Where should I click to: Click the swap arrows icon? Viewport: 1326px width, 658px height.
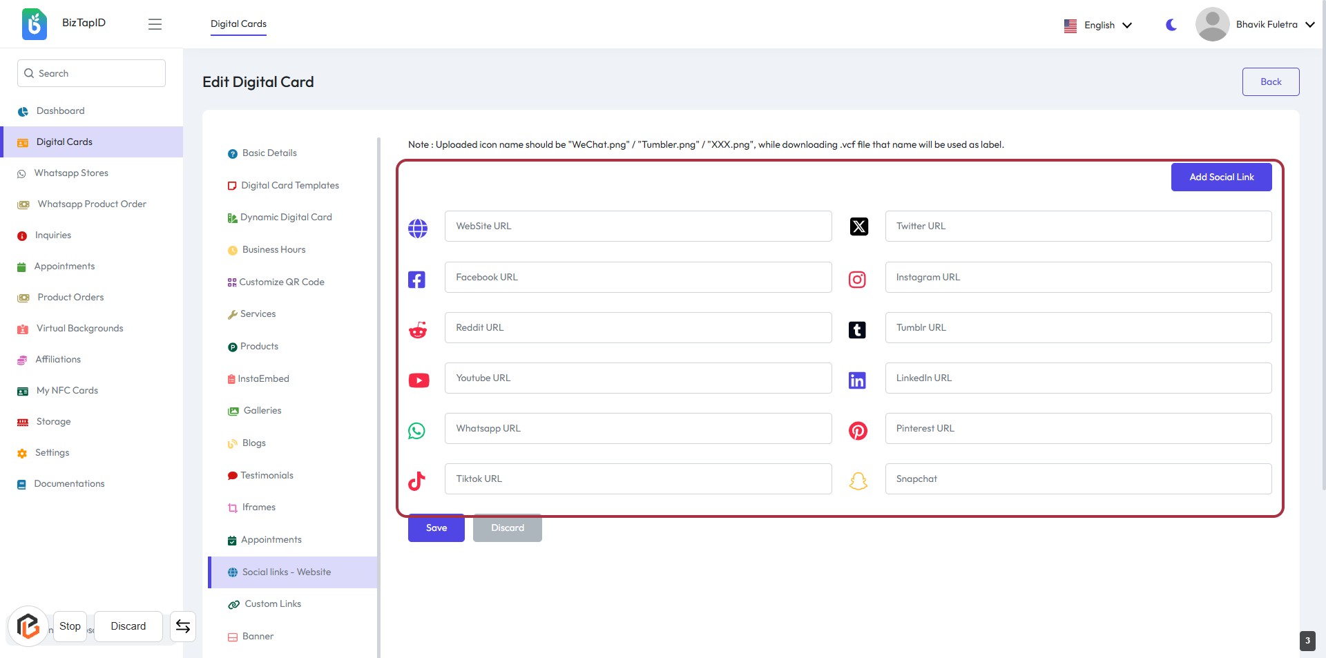point(183,626)
